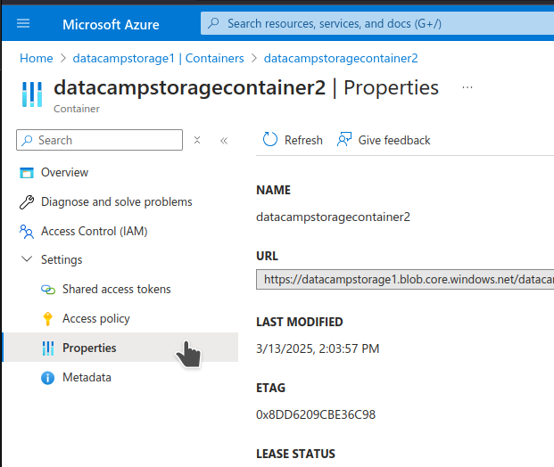Open the more options ellipsis by the title
The height and width of the screenshot is (467, 554).
[467, 87]
